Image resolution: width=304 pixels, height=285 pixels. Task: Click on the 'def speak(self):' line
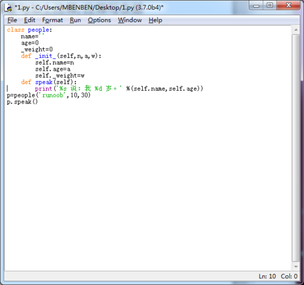click(49, 82)
